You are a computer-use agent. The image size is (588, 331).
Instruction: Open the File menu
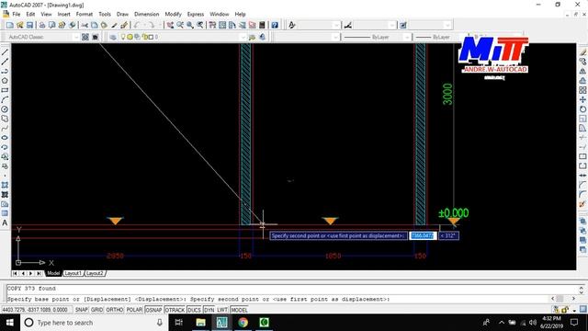[x=17, y=14]
